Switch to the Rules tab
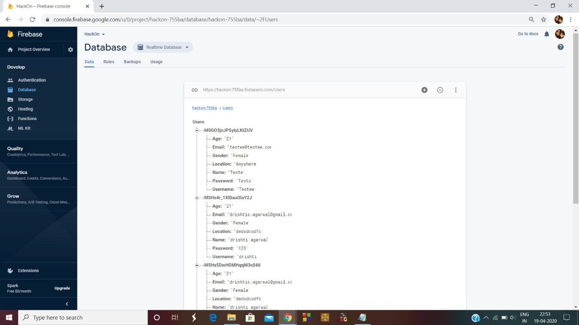This screenshot has width=579, height=325. point(109,62)
